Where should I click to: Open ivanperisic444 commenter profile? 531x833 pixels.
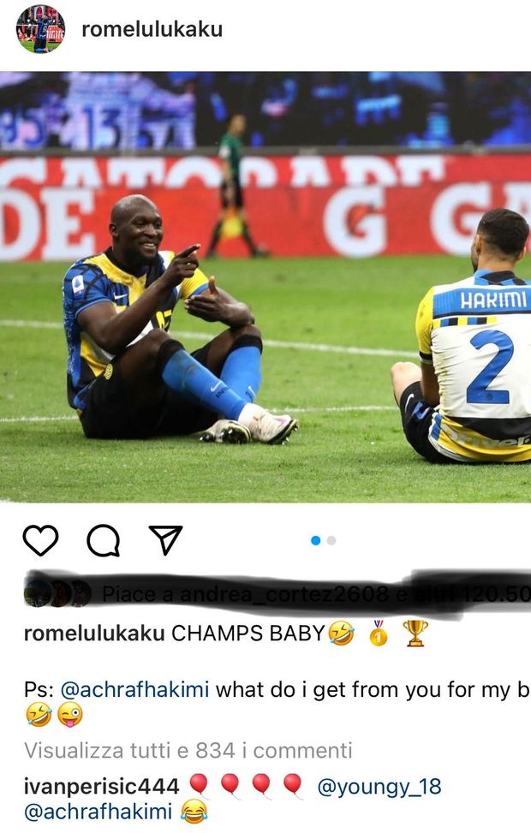102,786
